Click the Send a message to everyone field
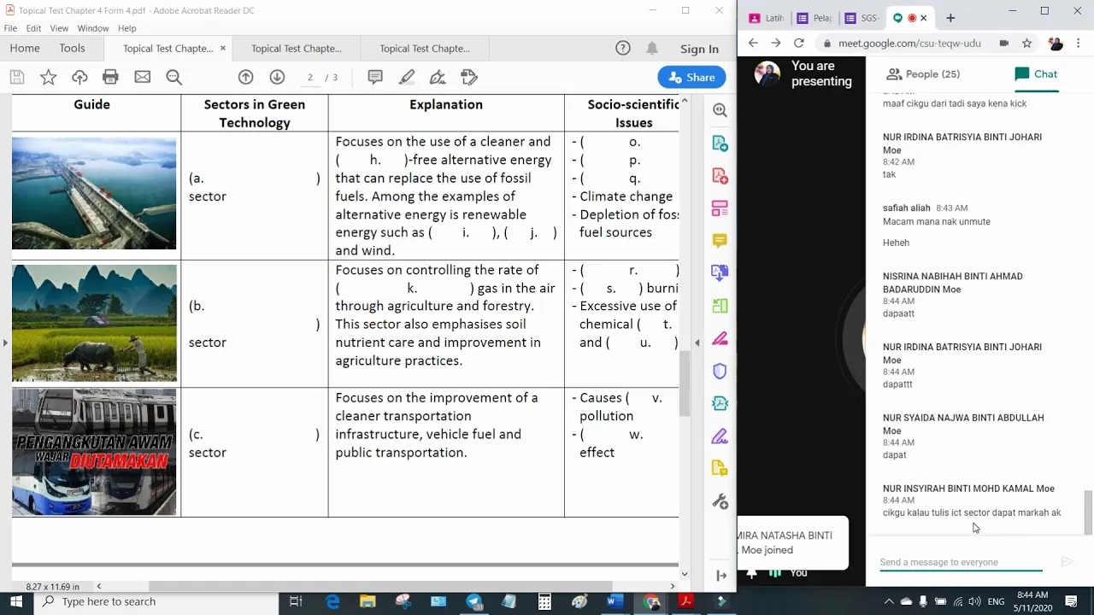1094x615 pixels. coord(961,562)
